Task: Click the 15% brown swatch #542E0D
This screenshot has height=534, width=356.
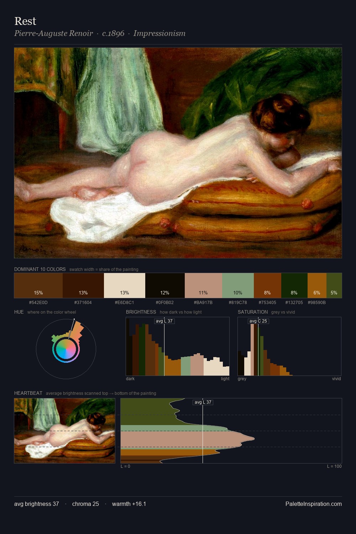Action: tap(38, 285)
